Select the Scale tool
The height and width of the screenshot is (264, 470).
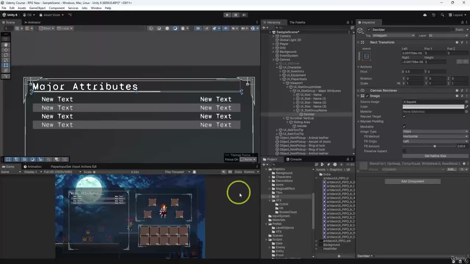click(6, 60)
